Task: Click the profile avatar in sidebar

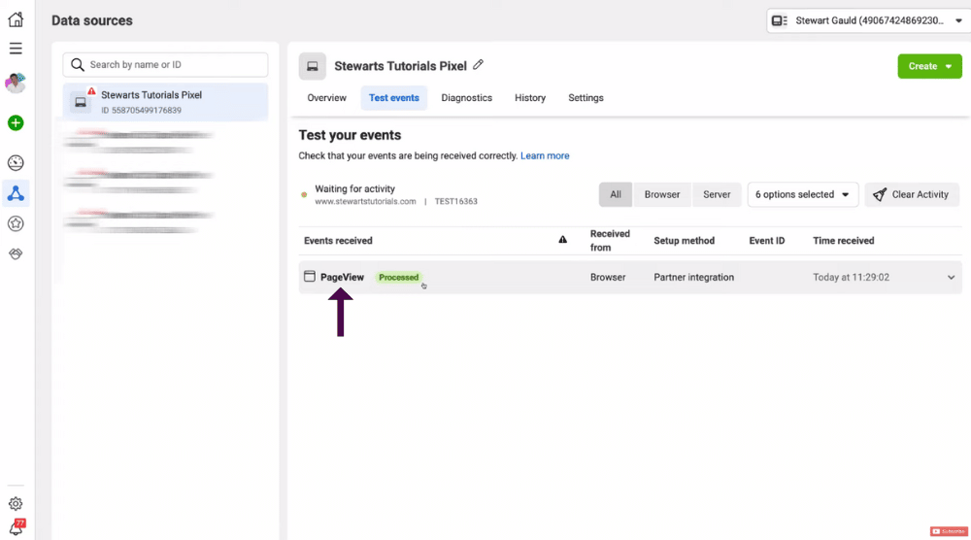Action: tap(16, 83)
